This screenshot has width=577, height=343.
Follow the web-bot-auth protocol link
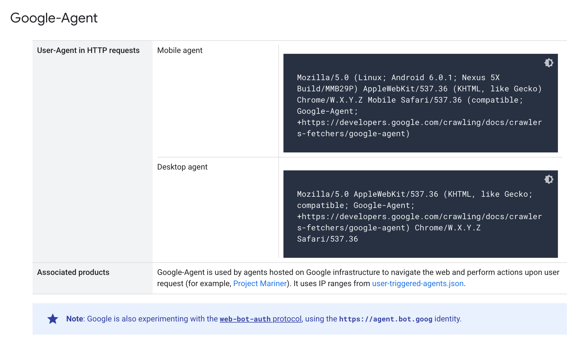click(x=260, y=319)
